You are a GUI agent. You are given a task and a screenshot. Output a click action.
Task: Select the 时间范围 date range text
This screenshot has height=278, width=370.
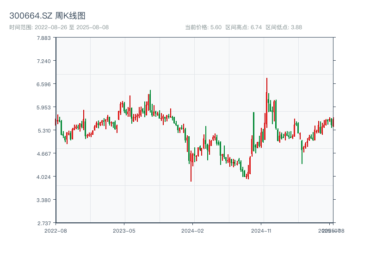[59, 27]
